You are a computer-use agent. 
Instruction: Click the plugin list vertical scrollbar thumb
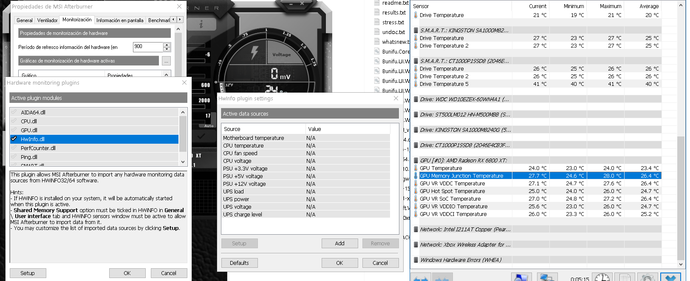click(183, 133)
